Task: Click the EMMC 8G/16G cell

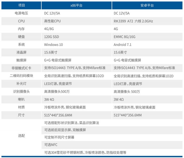Action: (x=125, y=37)
